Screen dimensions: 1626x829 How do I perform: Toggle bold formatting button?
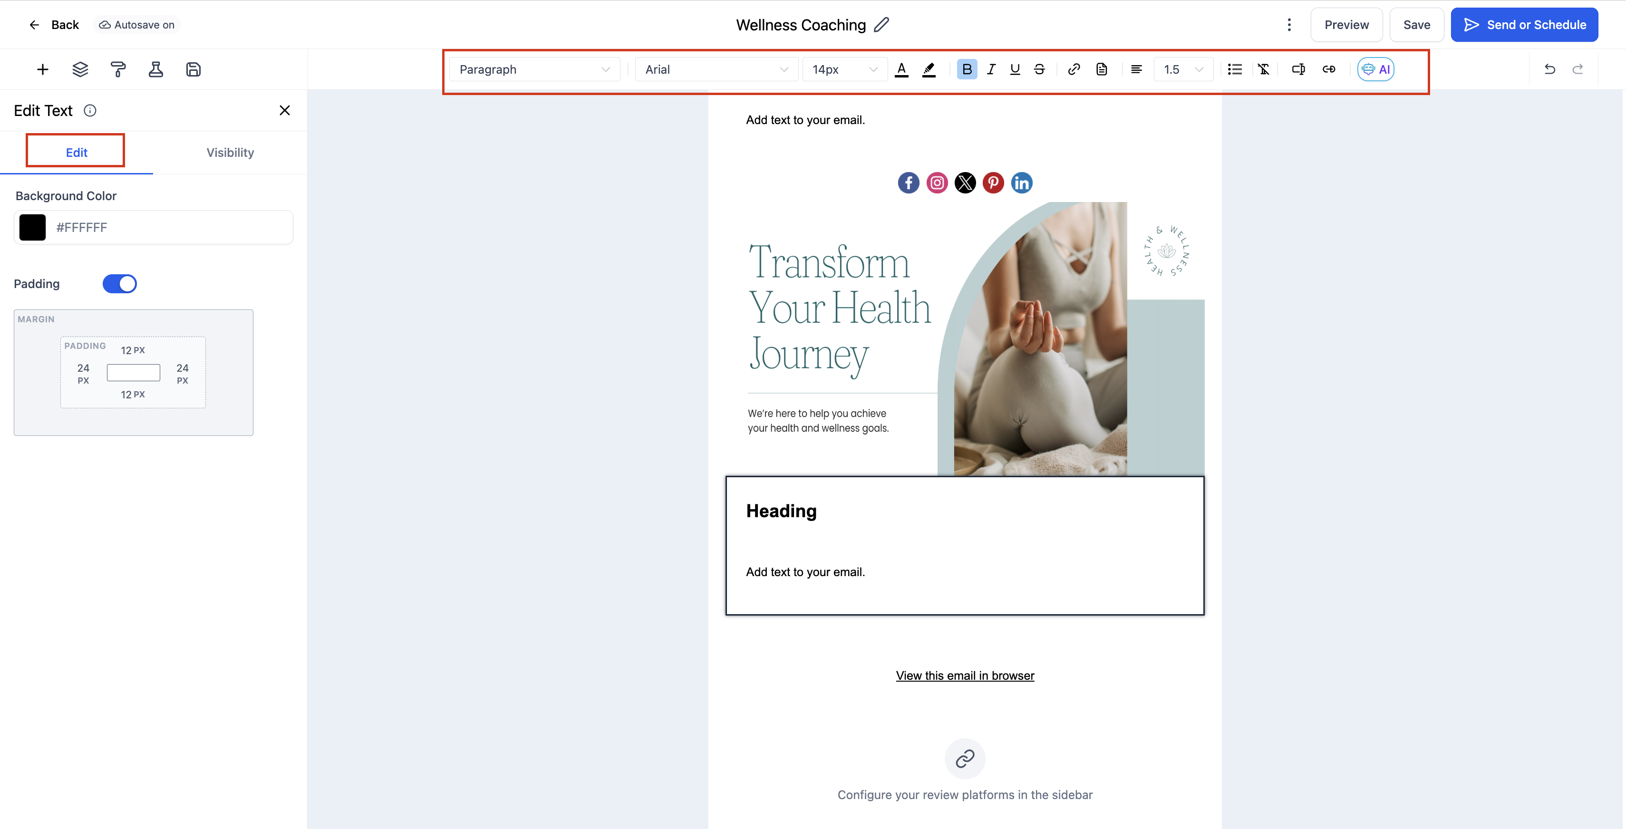[967, 69]
